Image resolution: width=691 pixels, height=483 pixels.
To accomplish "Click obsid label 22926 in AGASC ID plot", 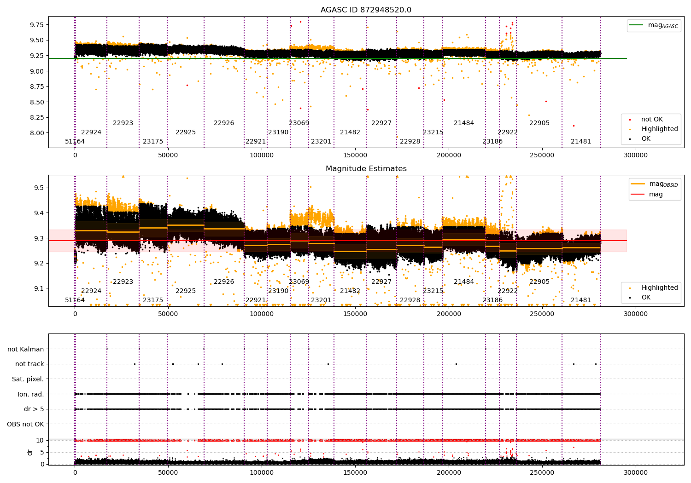I will pyautogui.click(x=224, y=123).
